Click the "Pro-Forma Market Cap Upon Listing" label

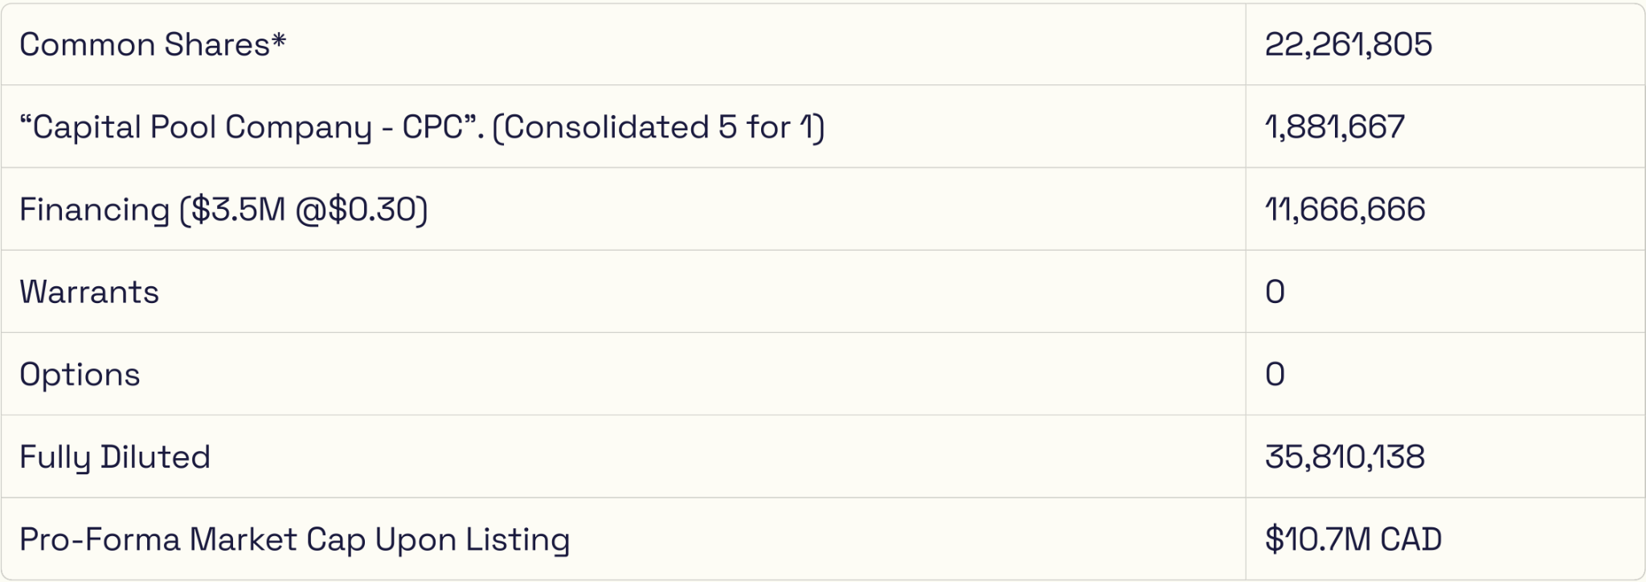[x=294, y=539]
